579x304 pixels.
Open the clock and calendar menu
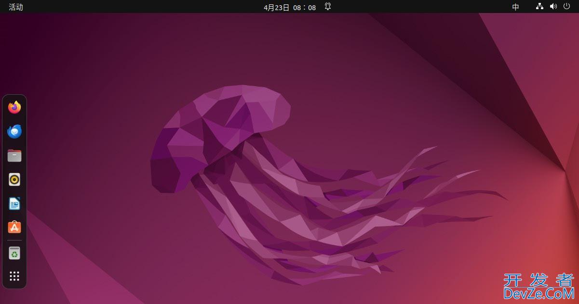[x=290, y=7]
